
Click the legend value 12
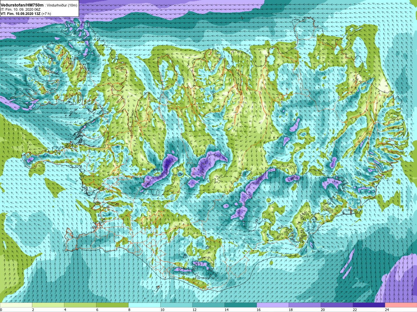coord(194,310)
